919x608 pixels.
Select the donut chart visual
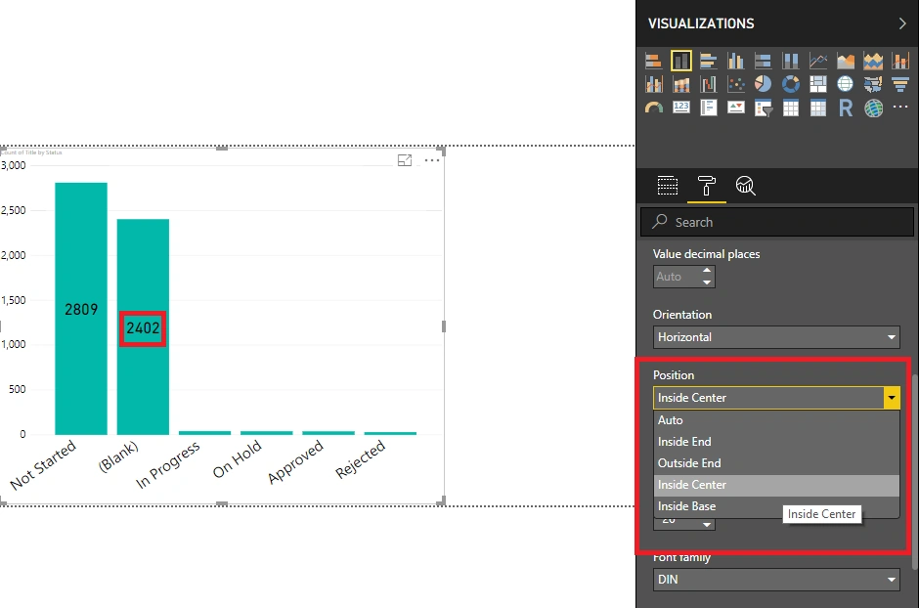point(791,84)
